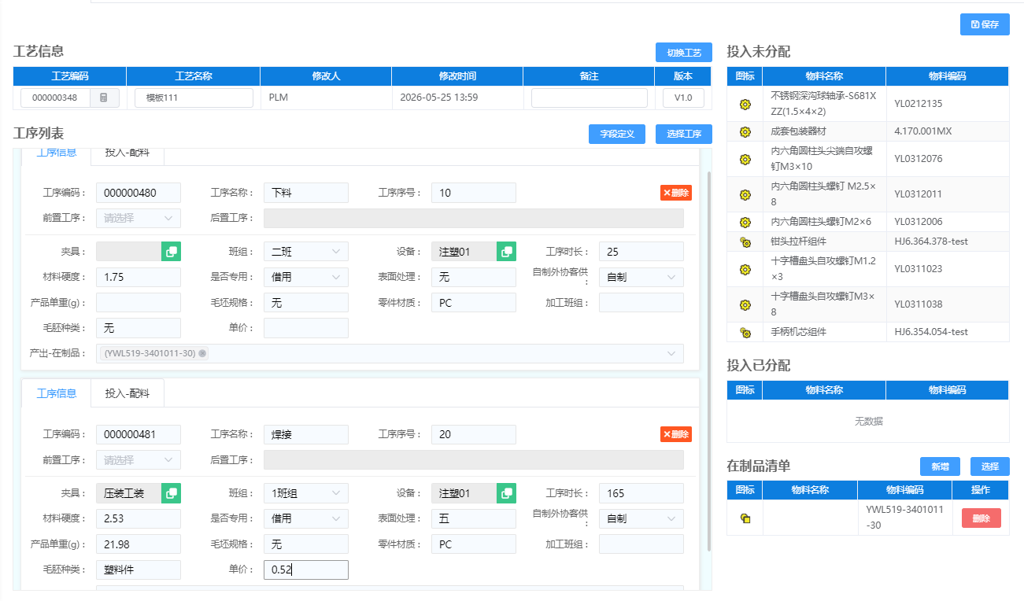The height and width of the screenshot is (601, 1024).
Task: Click 材料硬度 field containing 1.75
Action: 139,277
